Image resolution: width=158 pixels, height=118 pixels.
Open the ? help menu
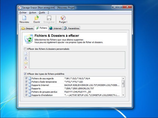pyautogui.click(x=48, y=13)
